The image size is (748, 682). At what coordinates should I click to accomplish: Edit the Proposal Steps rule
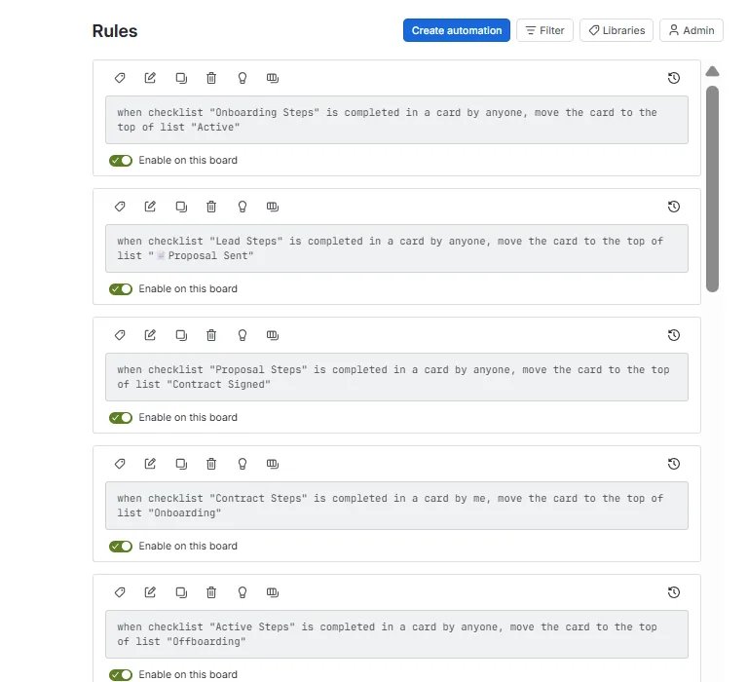(x=150, y=335)
